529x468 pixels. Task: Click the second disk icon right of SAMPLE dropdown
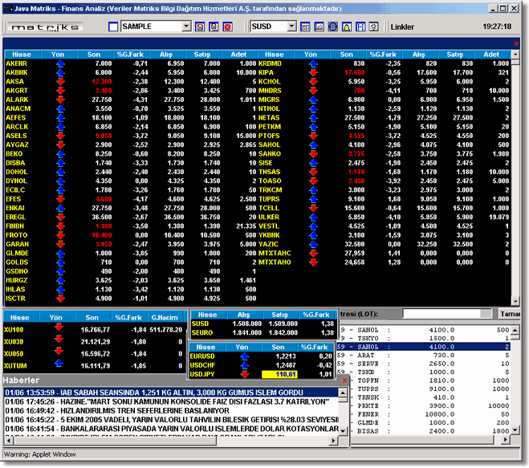click(214, 26)
